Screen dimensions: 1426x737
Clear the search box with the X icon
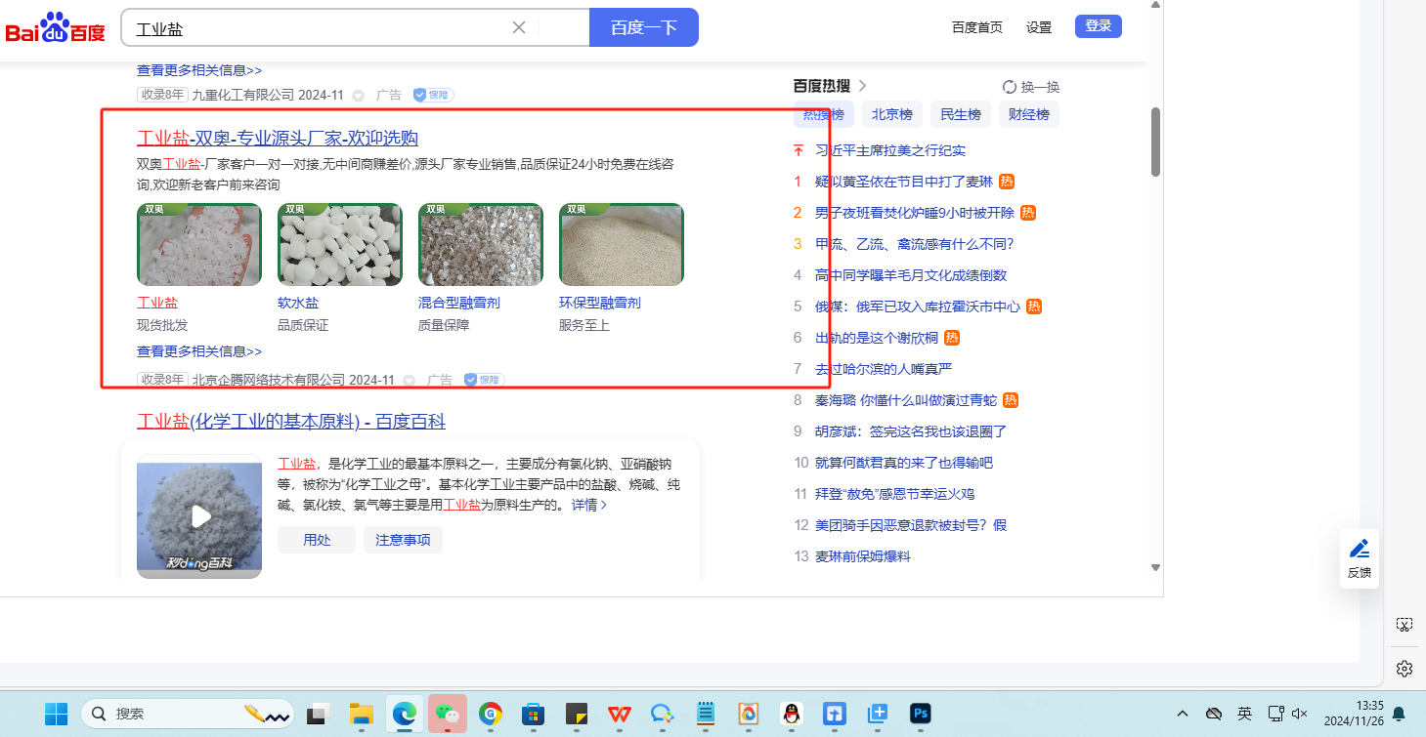(x=519, y=27)
